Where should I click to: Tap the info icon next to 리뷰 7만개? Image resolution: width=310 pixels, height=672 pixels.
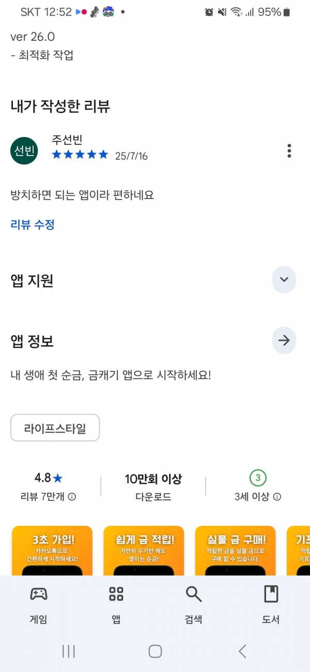click(x=72, y=497)
